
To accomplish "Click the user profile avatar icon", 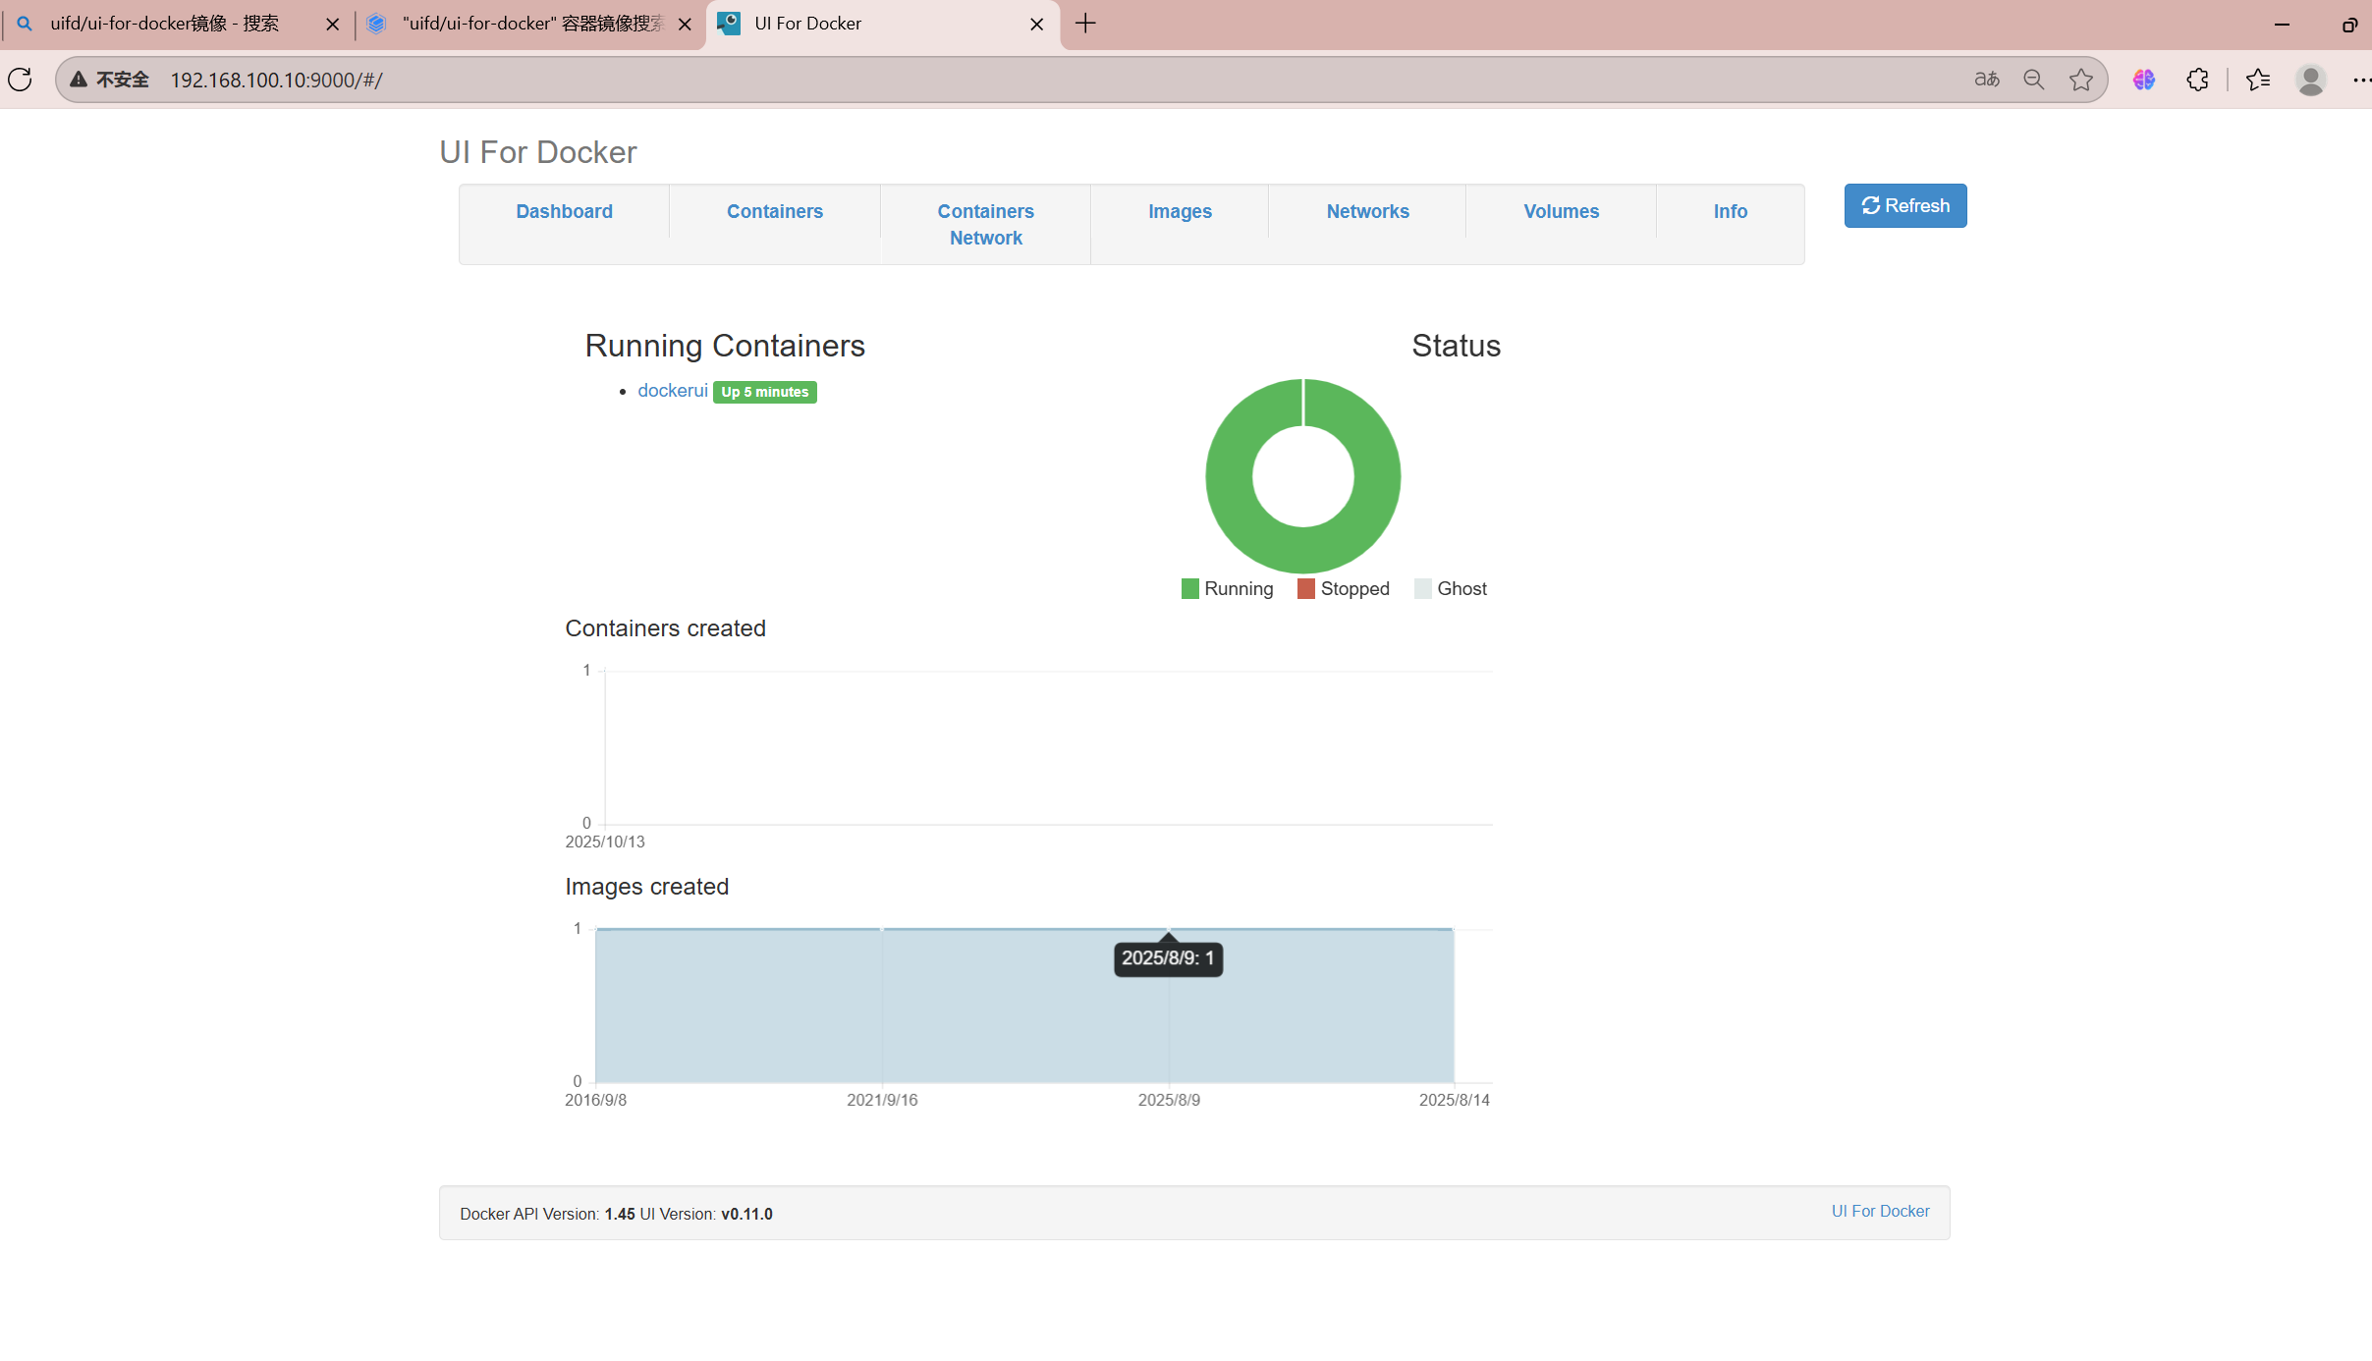I will 2310,80.
